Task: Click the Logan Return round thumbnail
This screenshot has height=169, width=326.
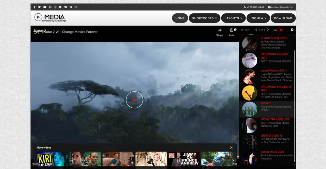Action: 249,77
